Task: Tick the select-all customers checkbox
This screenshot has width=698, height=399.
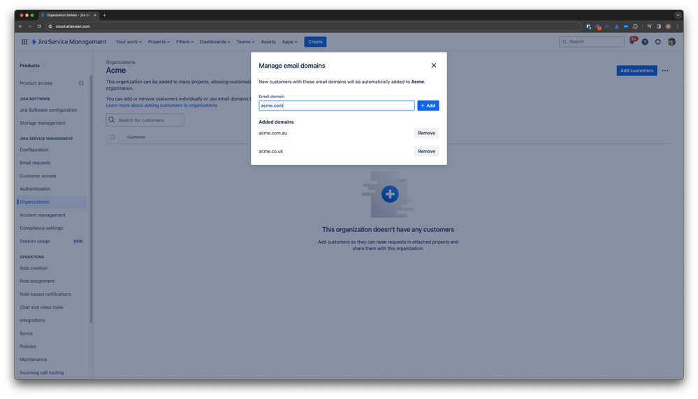Action: click(x=112, y=137)
